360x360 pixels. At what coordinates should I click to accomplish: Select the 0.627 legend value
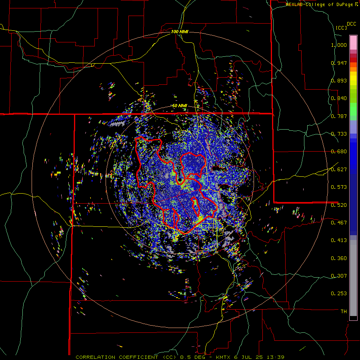coord(339,170)
